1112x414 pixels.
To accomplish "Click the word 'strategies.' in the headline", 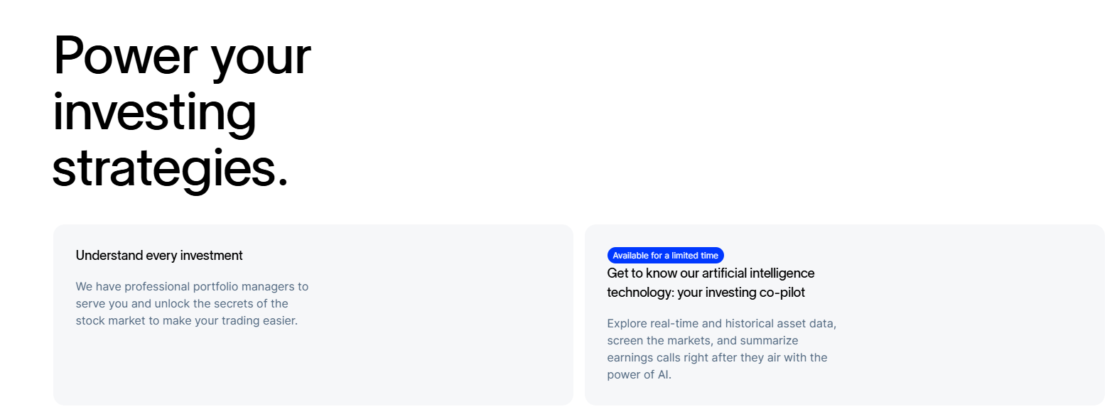I will click(171, 168).
